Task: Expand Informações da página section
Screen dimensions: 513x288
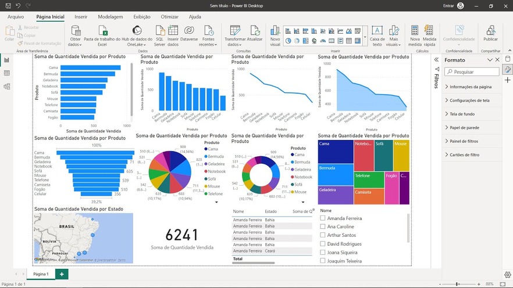Action: tap(471, 87)
